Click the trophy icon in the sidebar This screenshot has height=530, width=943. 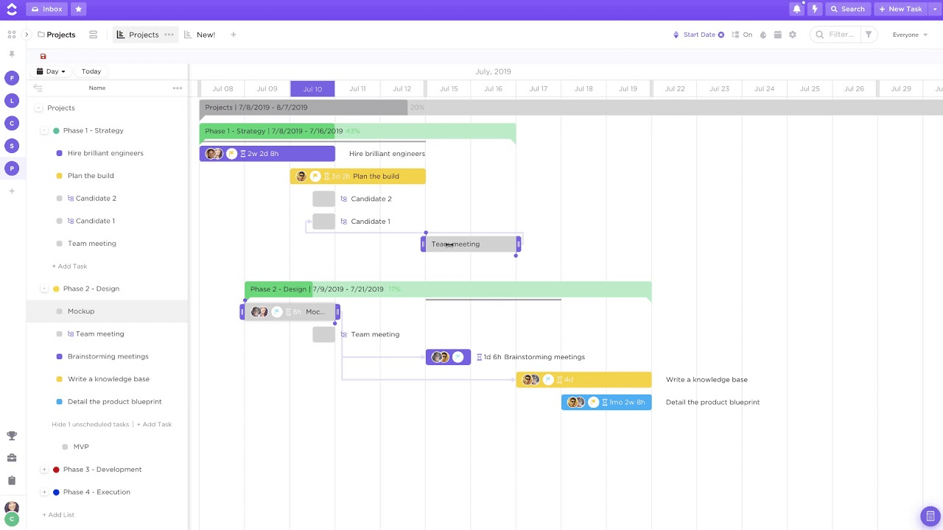pos(12,435)
